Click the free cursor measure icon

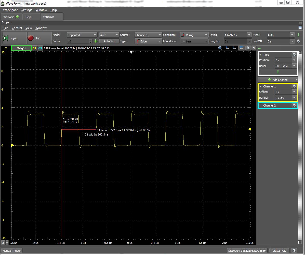pos(227,48)
